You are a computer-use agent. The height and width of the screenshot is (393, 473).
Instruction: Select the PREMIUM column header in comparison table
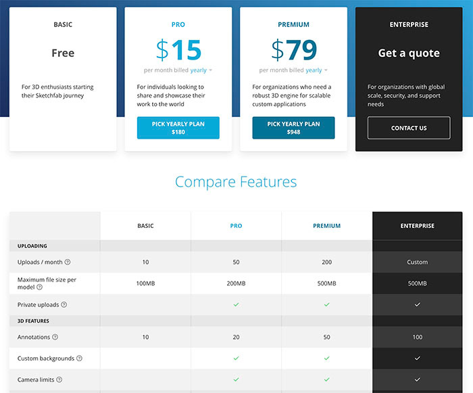326,226
